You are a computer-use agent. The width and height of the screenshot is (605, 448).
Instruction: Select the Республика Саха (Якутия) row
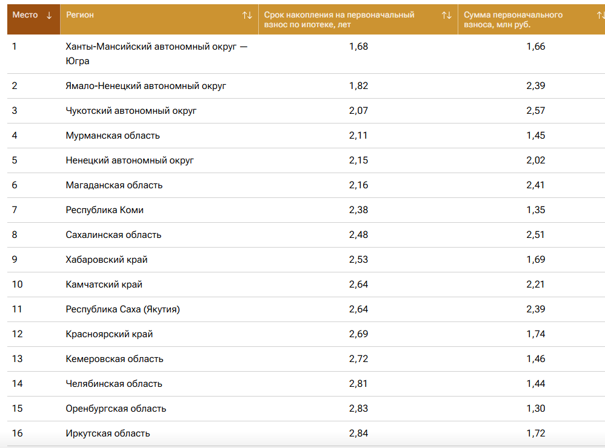pyautogui.click(x=122, y=309)
